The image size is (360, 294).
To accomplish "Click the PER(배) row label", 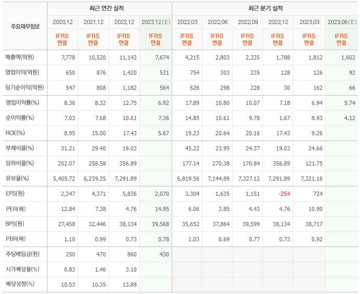I will click(16, 209).
